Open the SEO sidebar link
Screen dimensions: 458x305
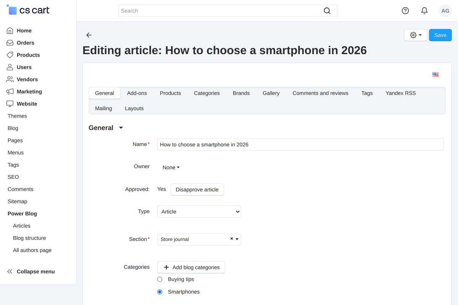pyautogui.click(x=13, y=177)
